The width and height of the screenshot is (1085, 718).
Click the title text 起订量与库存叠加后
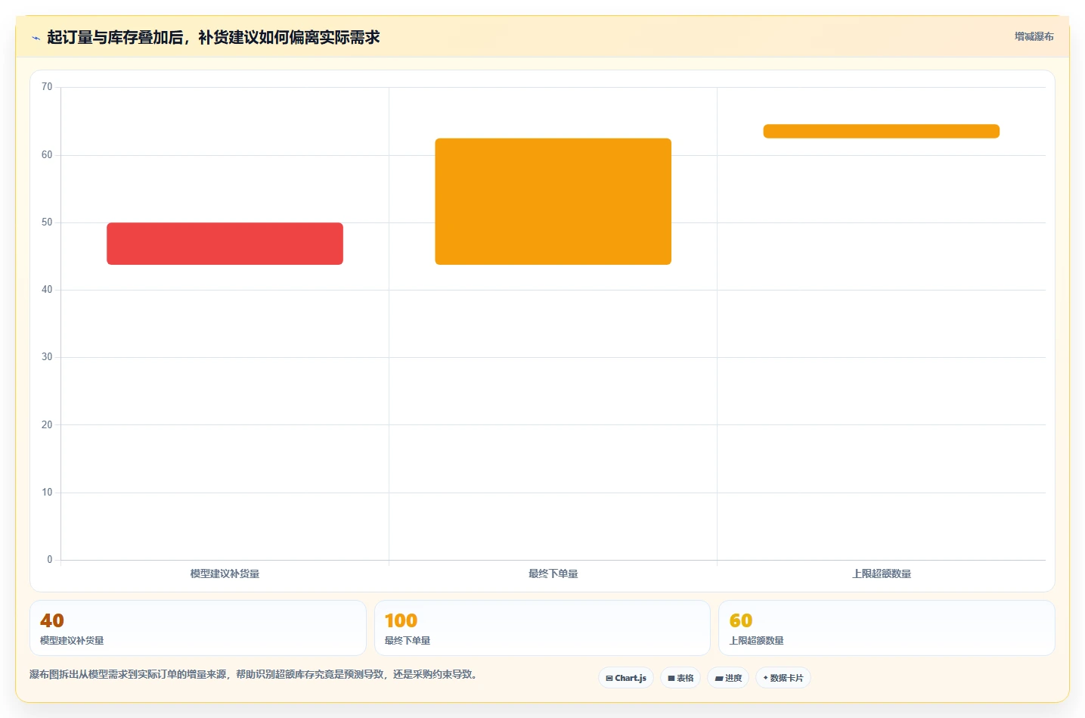click(x=115, y=37)
